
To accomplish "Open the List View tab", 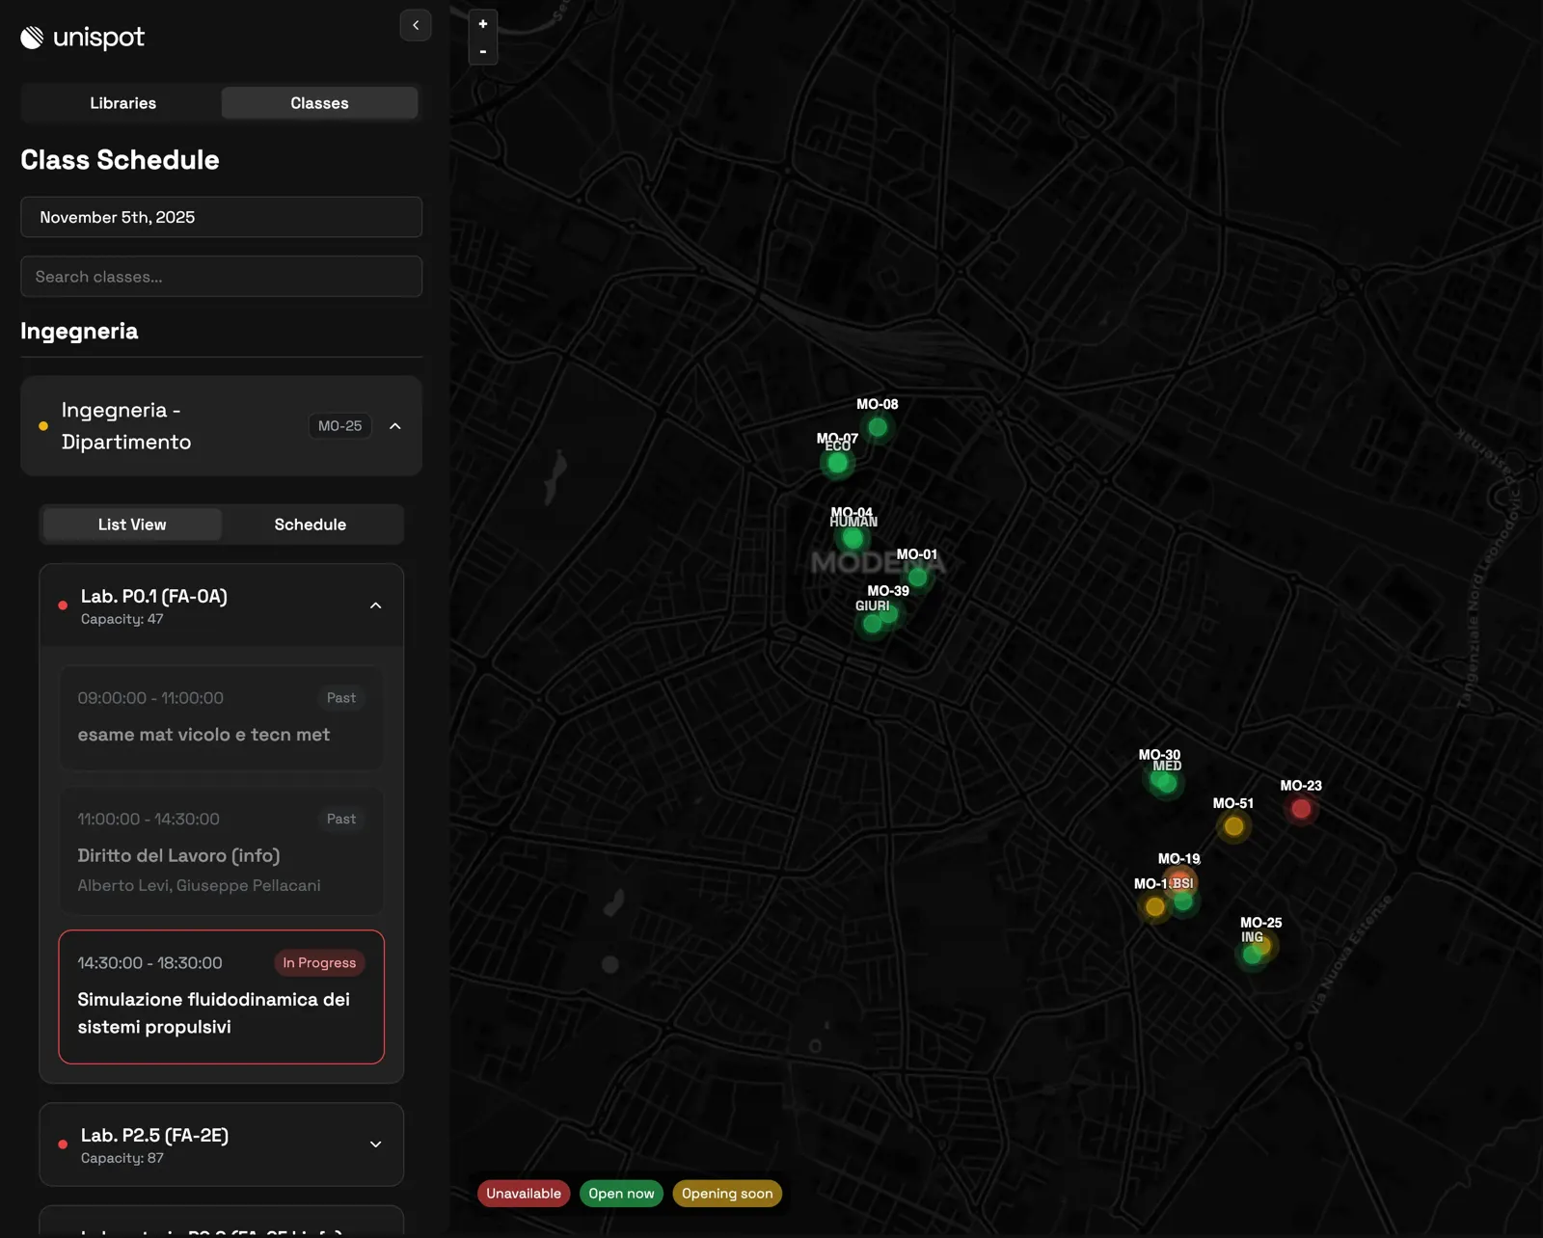I will 132,525.
